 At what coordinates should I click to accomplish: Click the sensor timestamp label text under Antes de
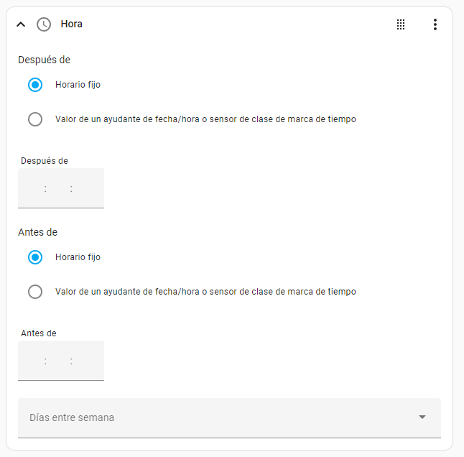click(205, 292)
